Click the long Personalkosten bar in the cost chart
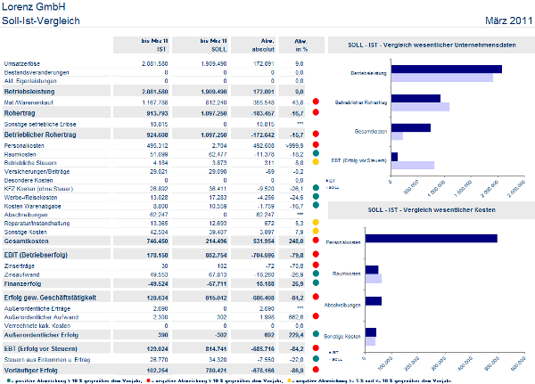The height and width of the screenshot is (384, 535). tap(432, 239)
